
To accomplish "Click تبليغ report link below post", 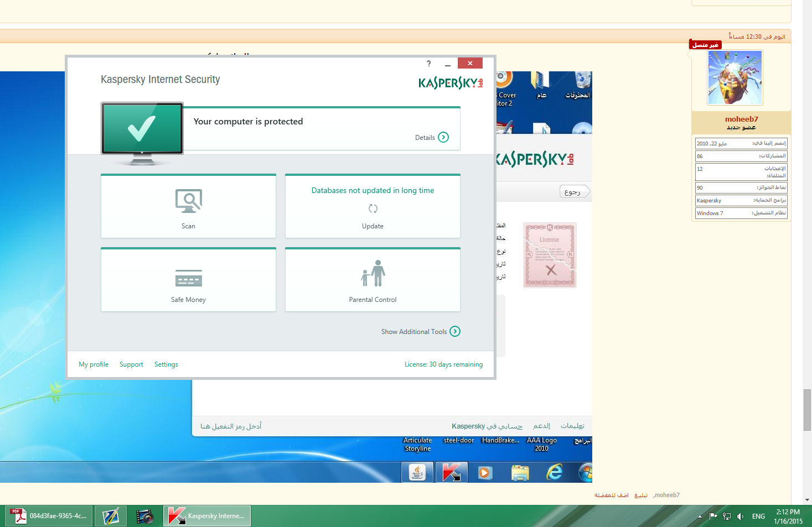I will point(641,495).
